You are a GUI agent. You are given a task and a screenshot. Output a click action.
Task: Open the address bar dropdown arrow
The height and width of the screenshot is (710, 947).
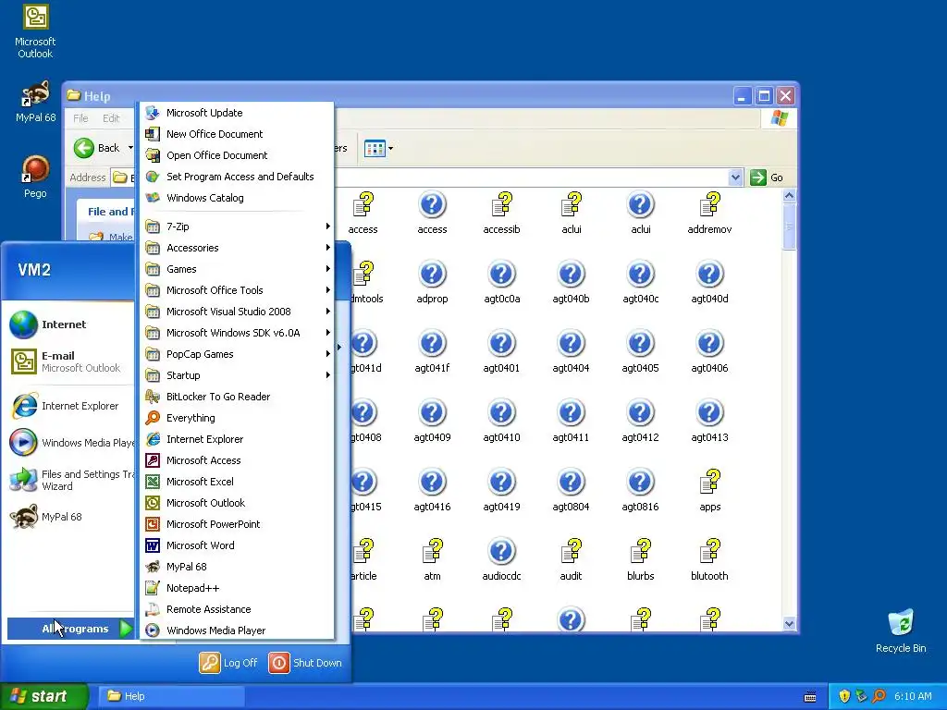(x=735, y=177)
